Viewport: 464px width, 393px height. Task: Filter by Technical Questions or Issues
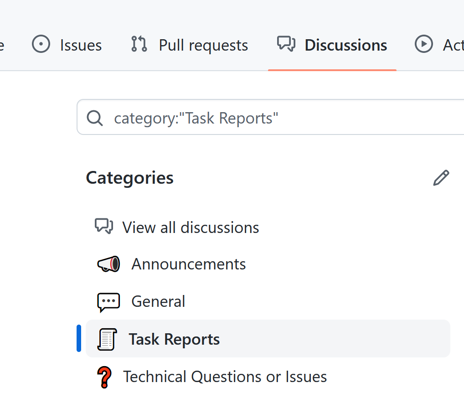click(x=268, y=377)
